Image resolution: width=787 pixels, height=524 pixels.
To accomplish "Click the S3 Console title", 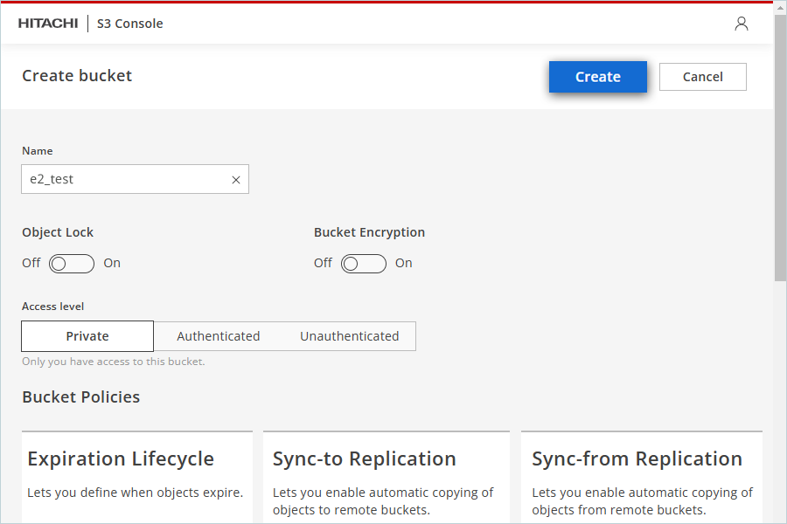I will [x=130, y=24].
